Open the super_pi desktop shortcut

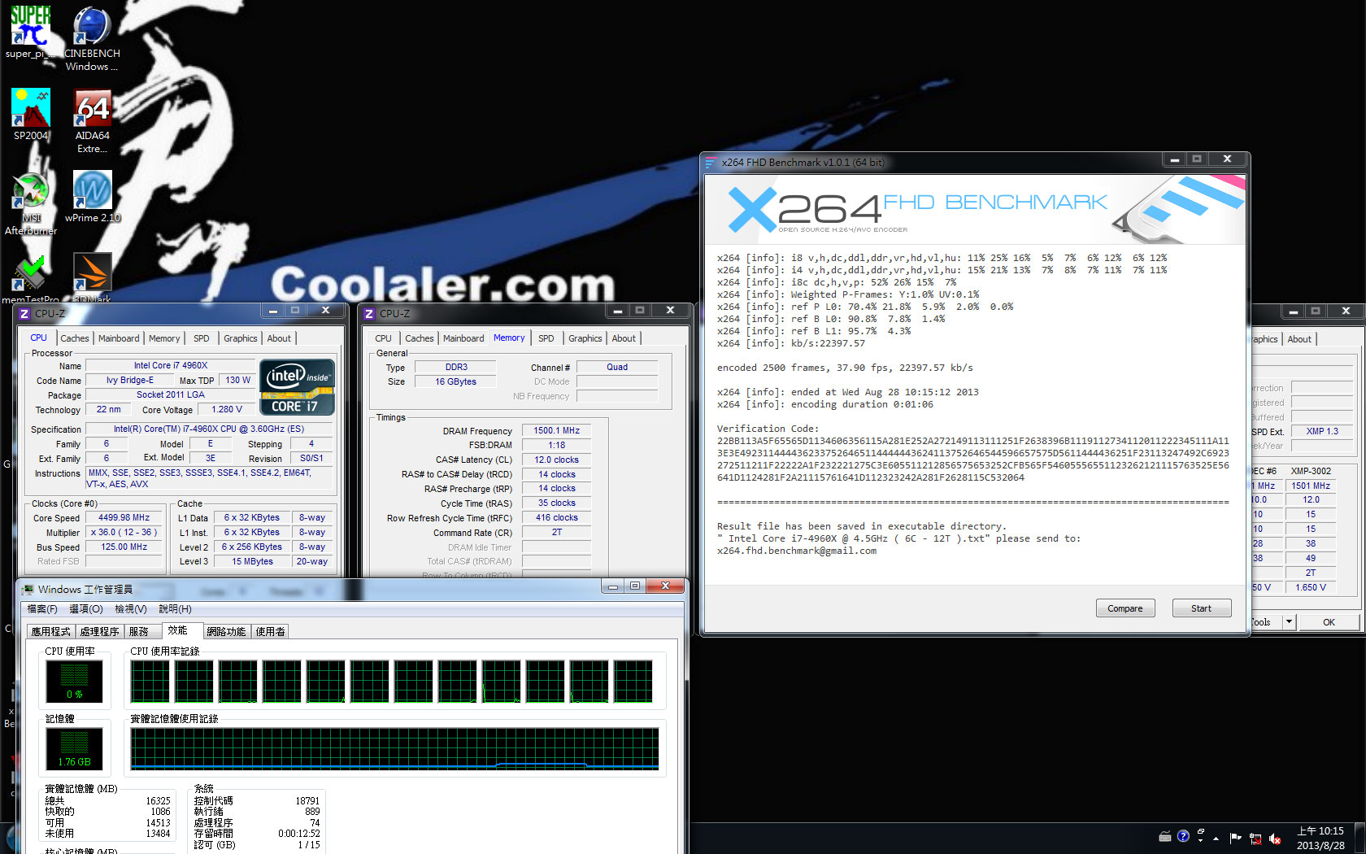pos(31,32)
